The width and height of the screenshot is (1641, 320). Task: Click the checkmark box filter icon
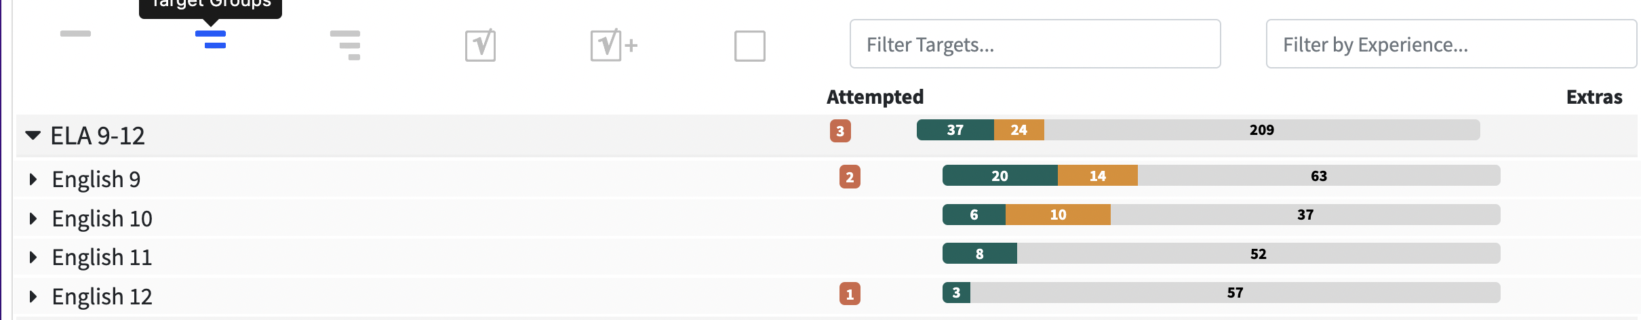pos(480,45)
